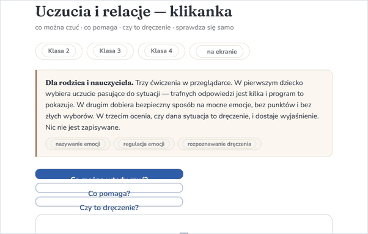Switch to the 'Czy to dręczenie?' tab
Viewport: 368px width, 234px height.
[x=109, y=202]
